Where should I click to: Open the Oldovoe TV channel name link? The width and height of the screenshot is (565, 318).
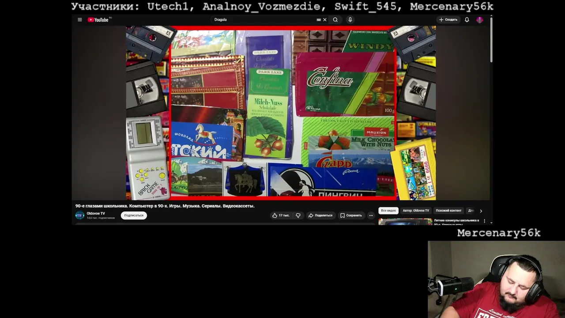pos(96,213)
